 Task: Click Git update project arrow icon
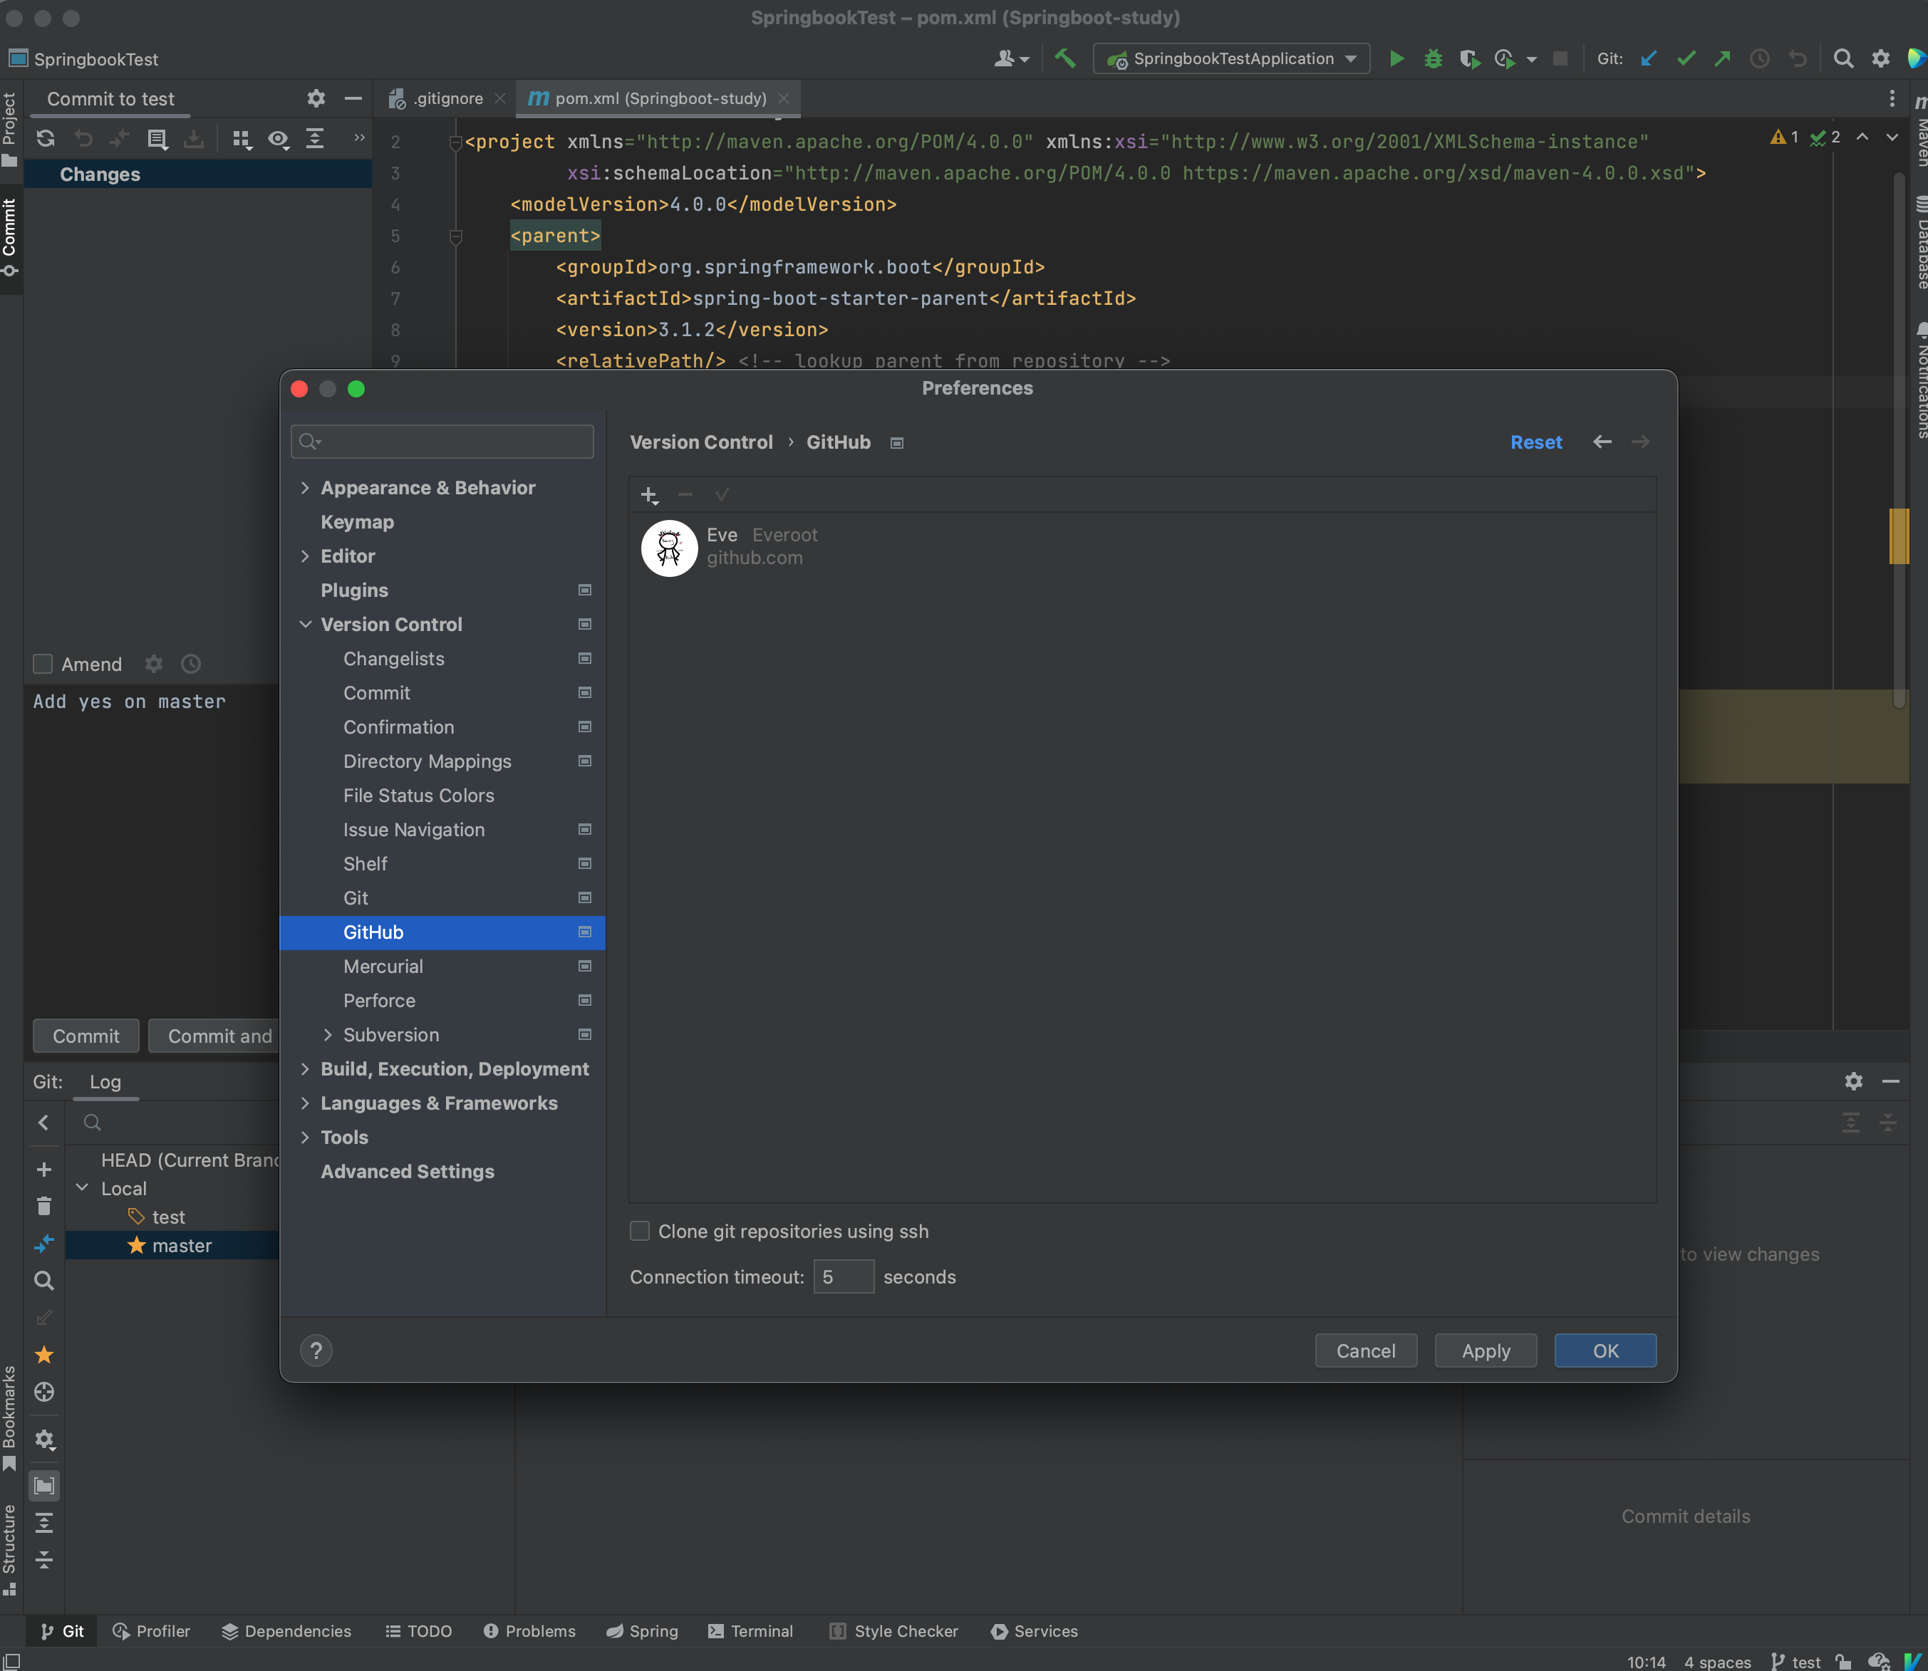[1649, 58]
